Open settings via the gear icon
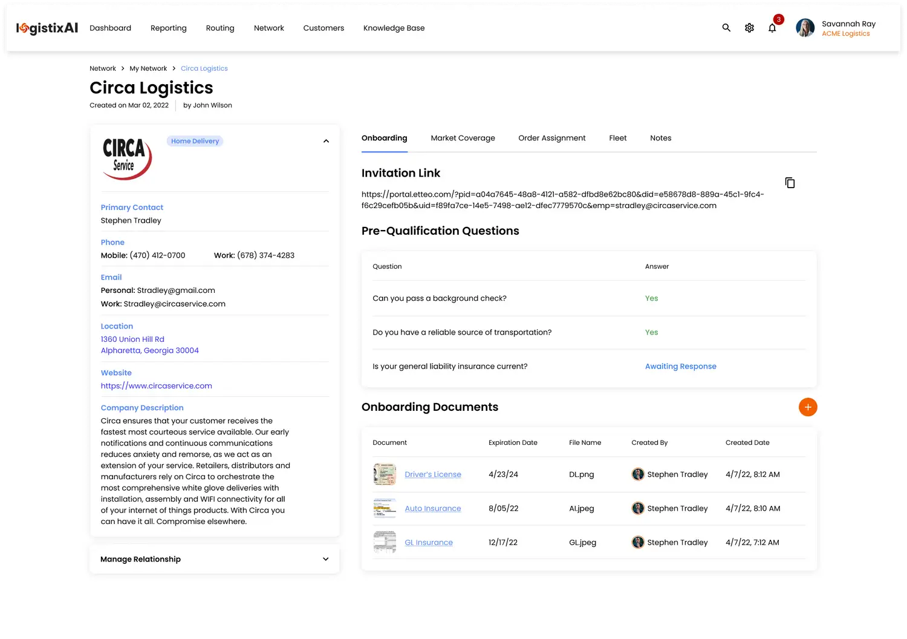 click(x=749, y=28)
